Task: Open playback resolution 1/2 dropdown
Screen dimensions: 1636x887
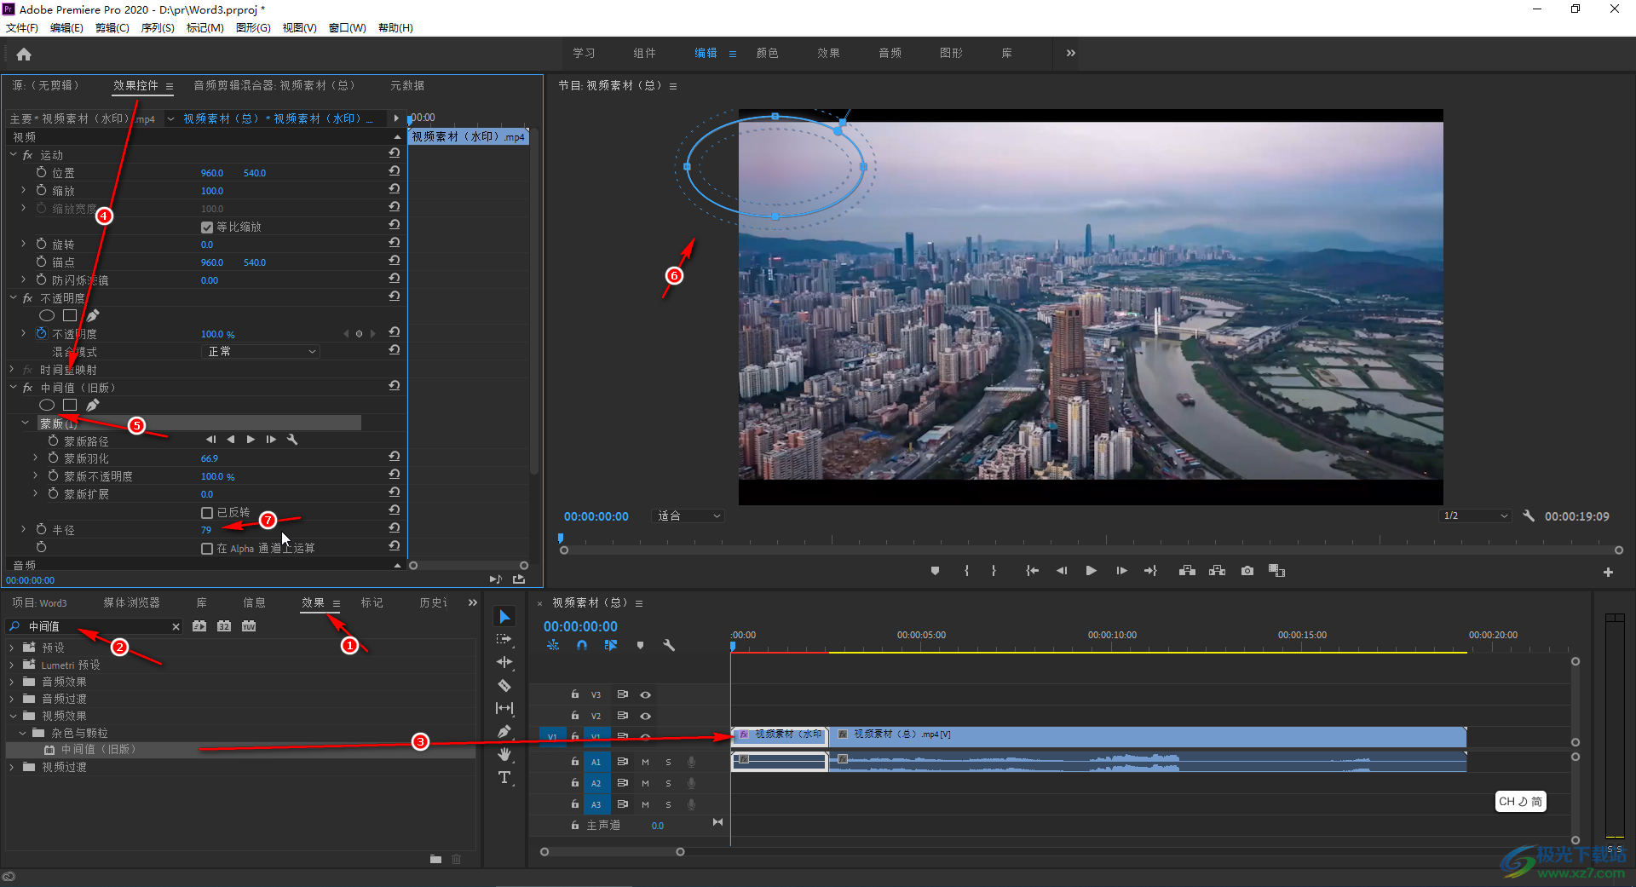Action: point(1475,515)
